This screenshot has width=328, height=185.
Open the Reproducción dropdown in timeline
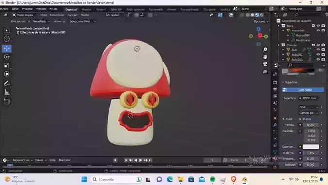pos(22,160)
